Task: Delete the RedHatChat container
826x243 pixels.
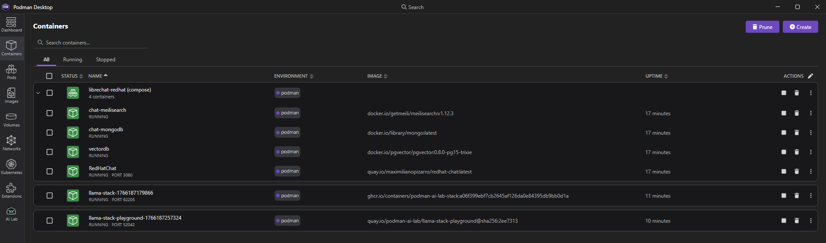Action: coord(797,171)
